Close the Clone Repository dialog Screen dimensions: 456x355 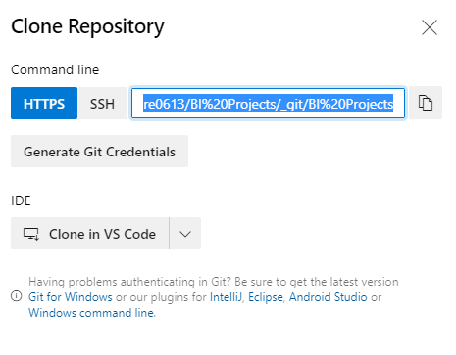coord(430,27)
